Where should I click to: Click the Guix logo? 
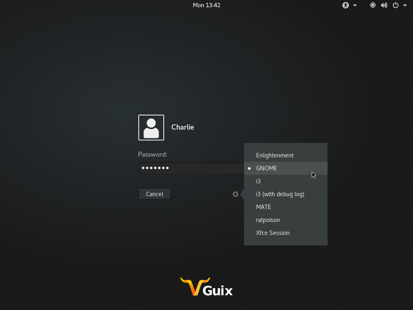click(206, 287)
